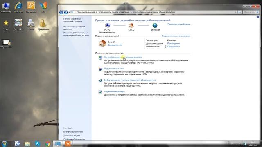Open 'Выбор домашней группы и параметров общего доступа'

coord(130,80)
